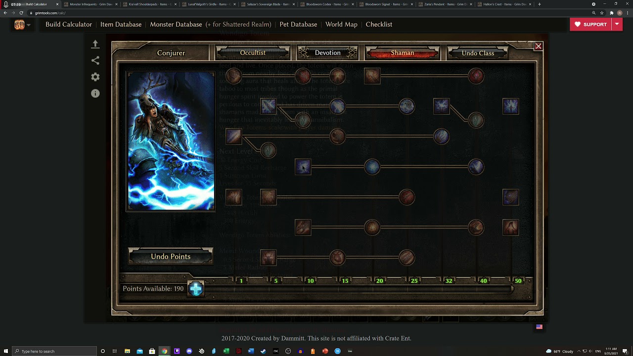
Task: Select the Upheaval skill node
Action: pyautogui.click(x=337, y=76)
